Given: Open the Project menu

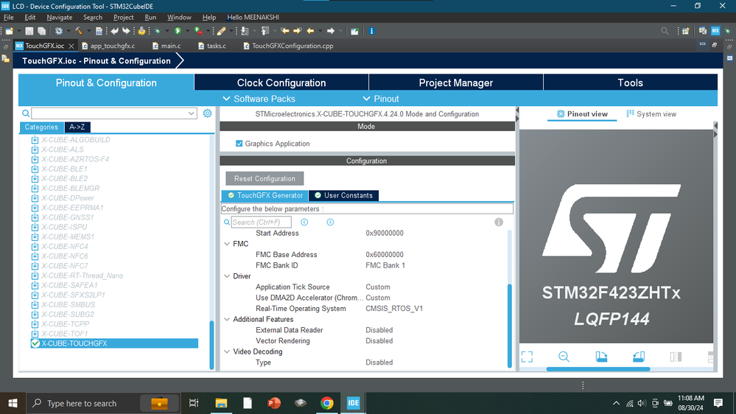Looking at the screenshot, I should (124, 18).
